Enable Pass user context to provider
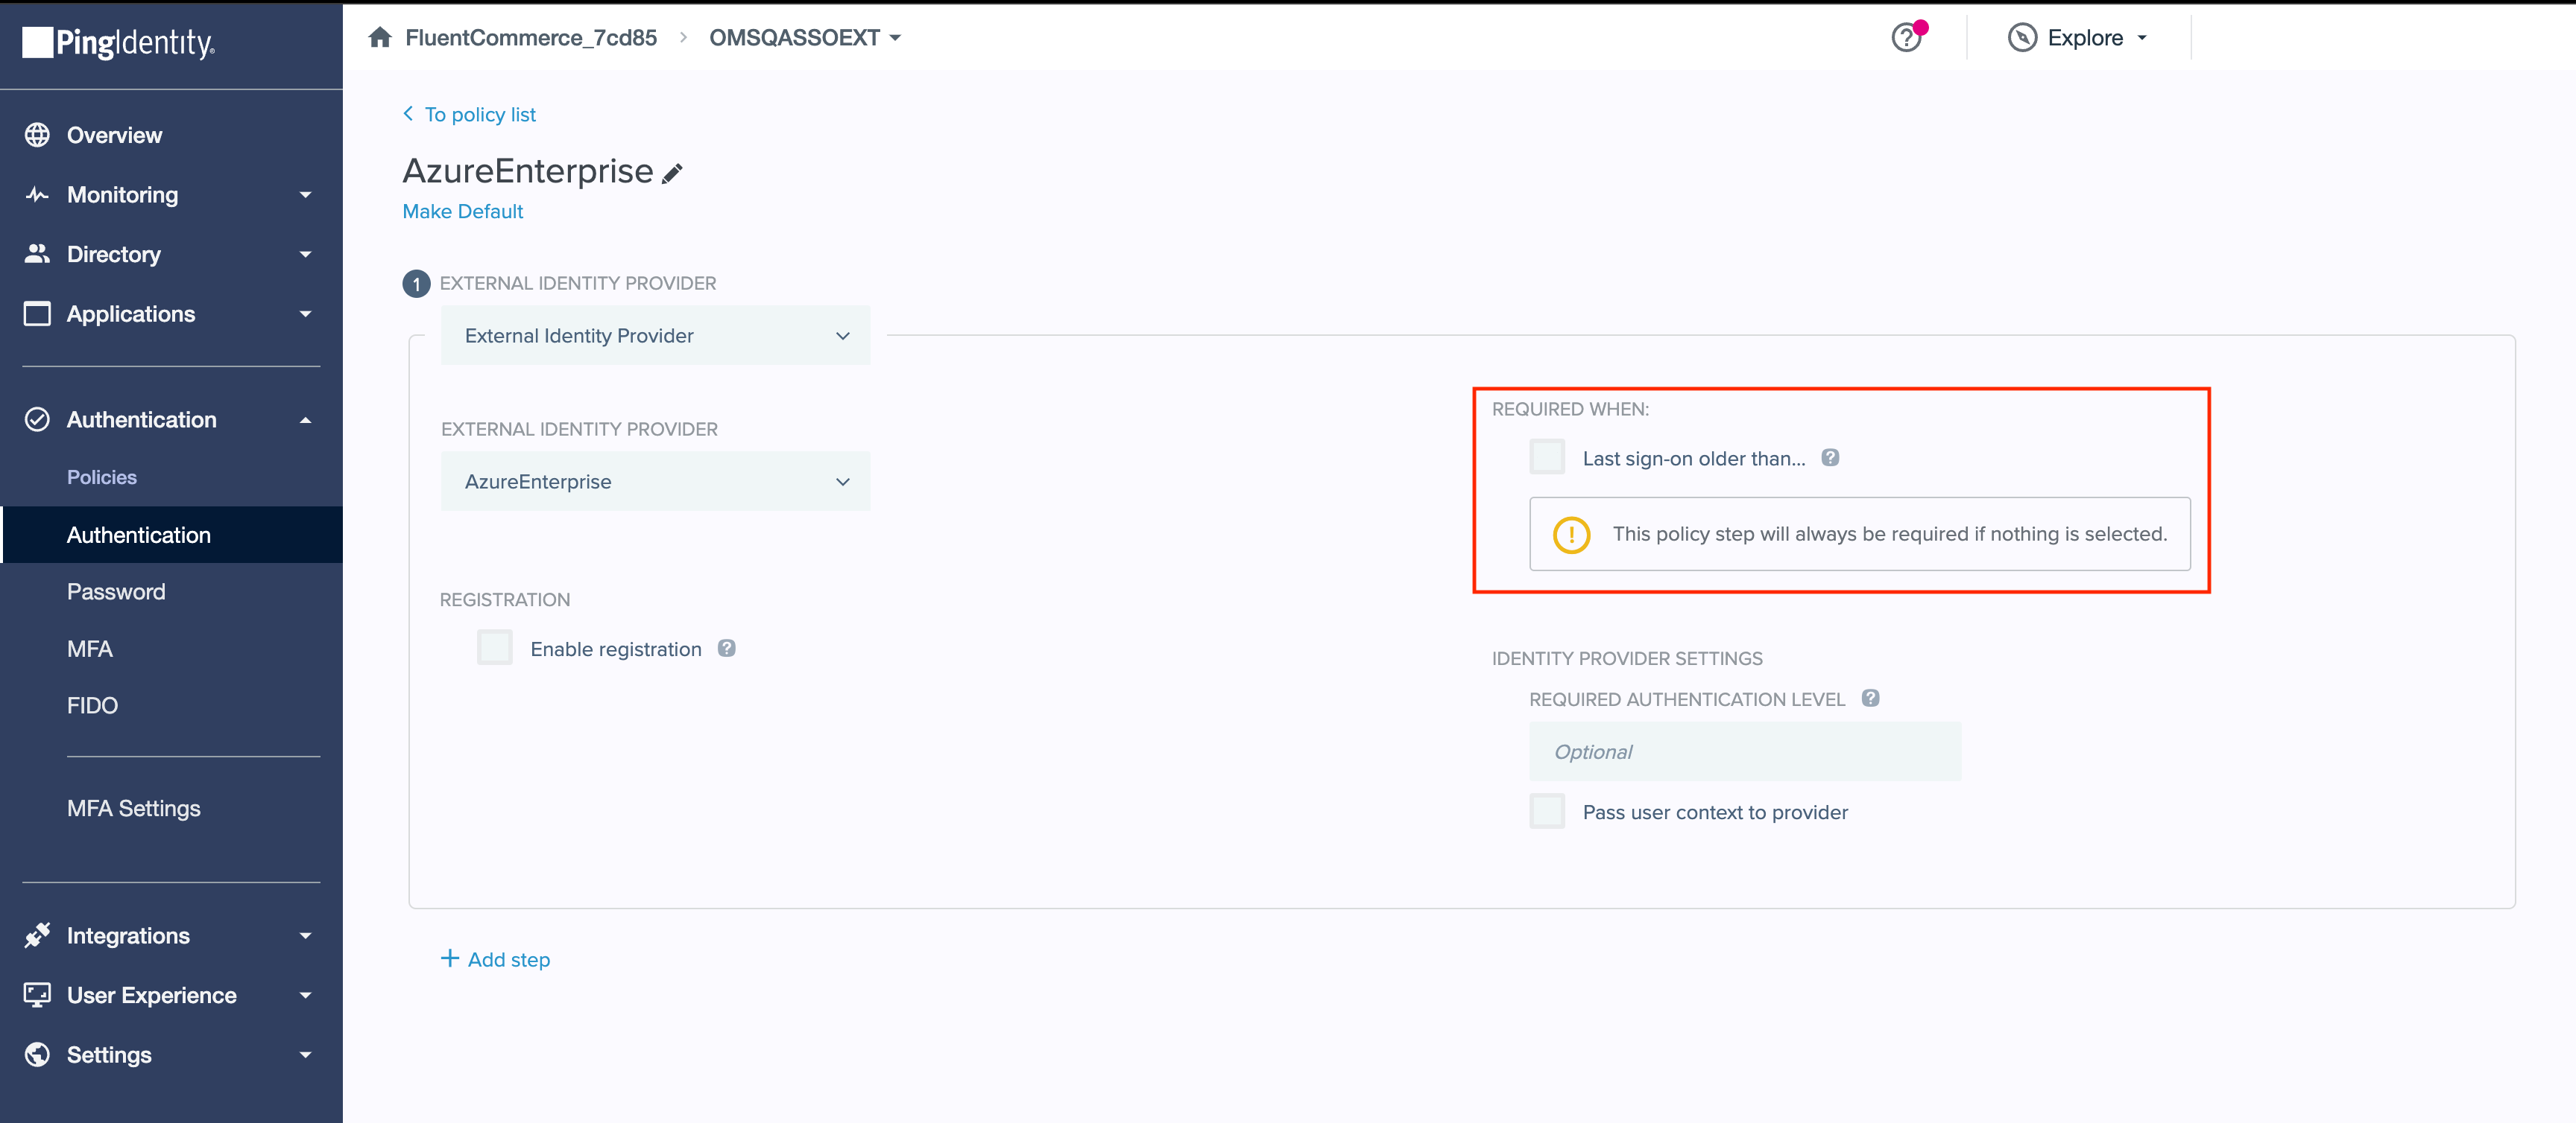 point(1546,811)
